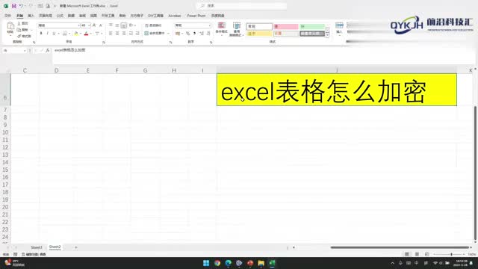The image size is (478, 269).
Task: Add a new sheet with the plus button
Action: pos(76,247)
